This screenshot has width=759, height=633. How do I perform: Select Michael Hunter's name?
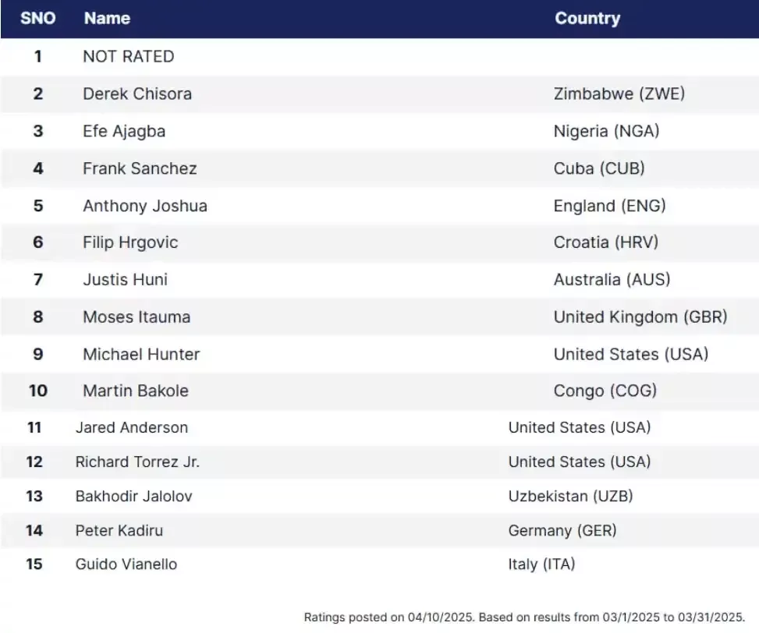pyautogui.click(x=141, y=355)
